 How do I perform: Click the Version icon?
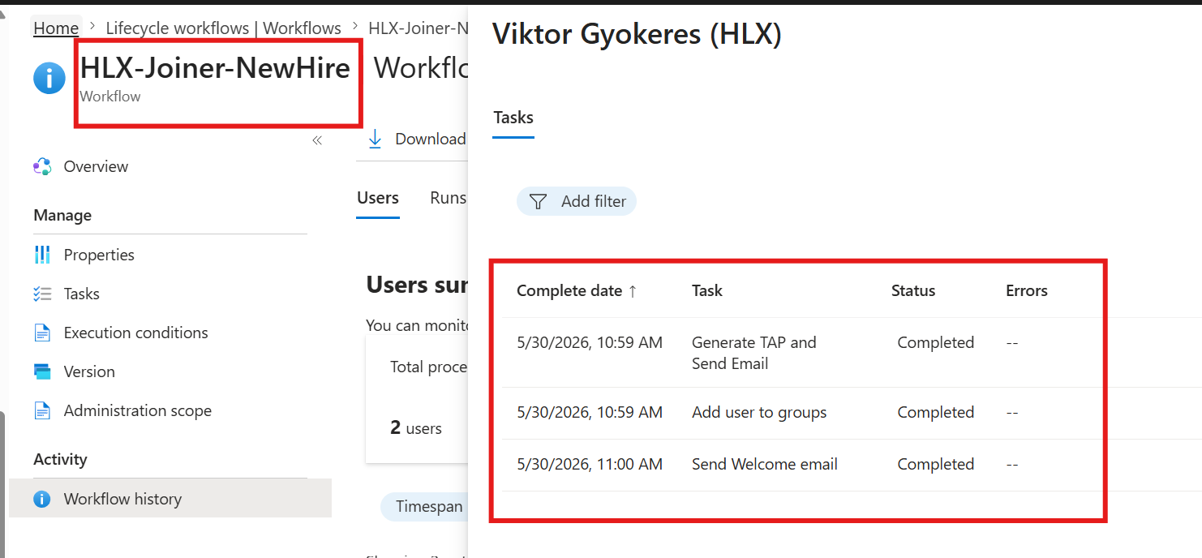42,371
